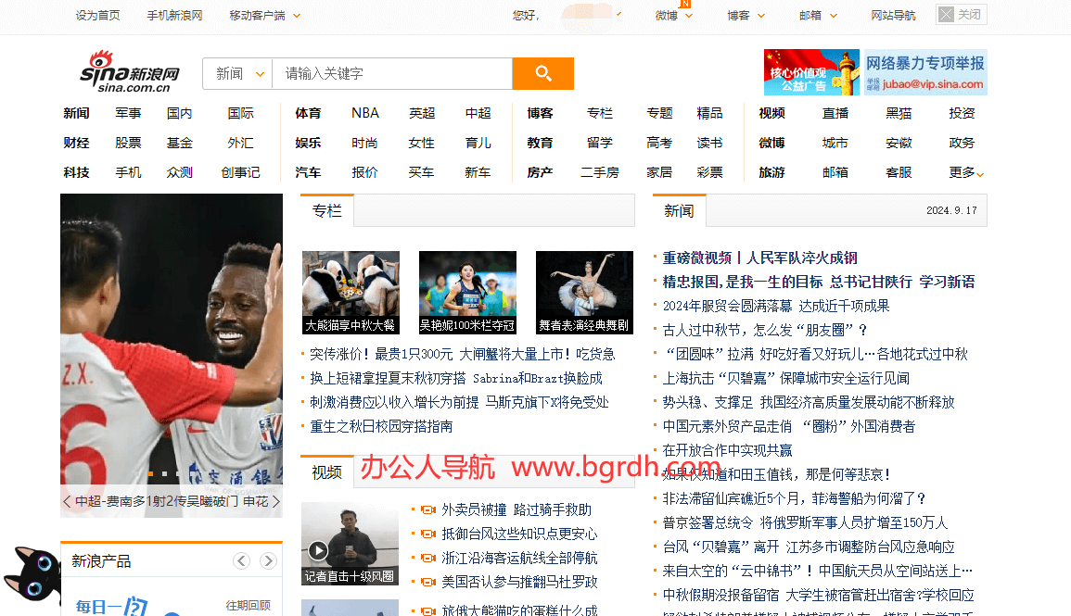Select the active orange carousel dot

[150, 474]
